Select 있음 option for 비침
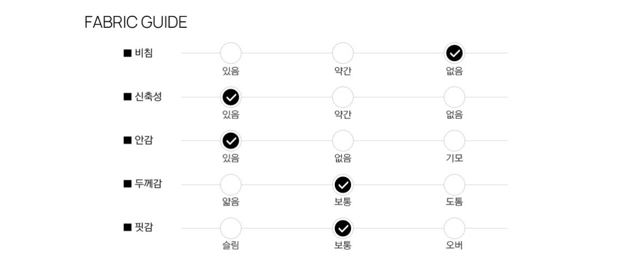Viewport: 639px width, 266px height. (231, 53)
